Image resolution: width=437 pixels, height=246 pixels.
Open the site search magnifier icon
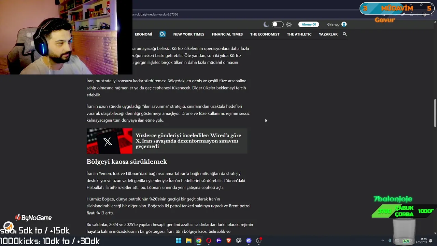pos(344,34)
